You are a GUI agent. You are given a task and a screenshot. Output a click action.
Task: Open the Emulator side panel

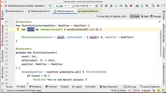164,53
